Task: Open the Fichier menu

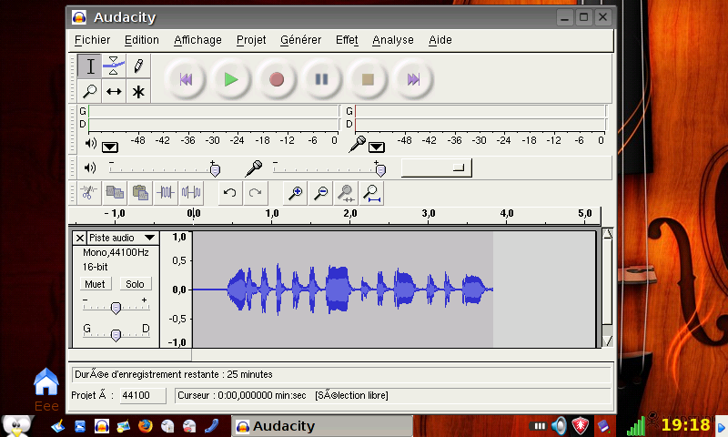Action: (93, 40)
